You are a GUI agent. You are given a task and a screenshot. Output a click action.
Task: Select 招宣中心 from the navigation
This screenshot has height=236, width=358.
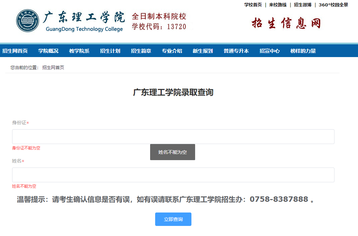click(270, 51)
